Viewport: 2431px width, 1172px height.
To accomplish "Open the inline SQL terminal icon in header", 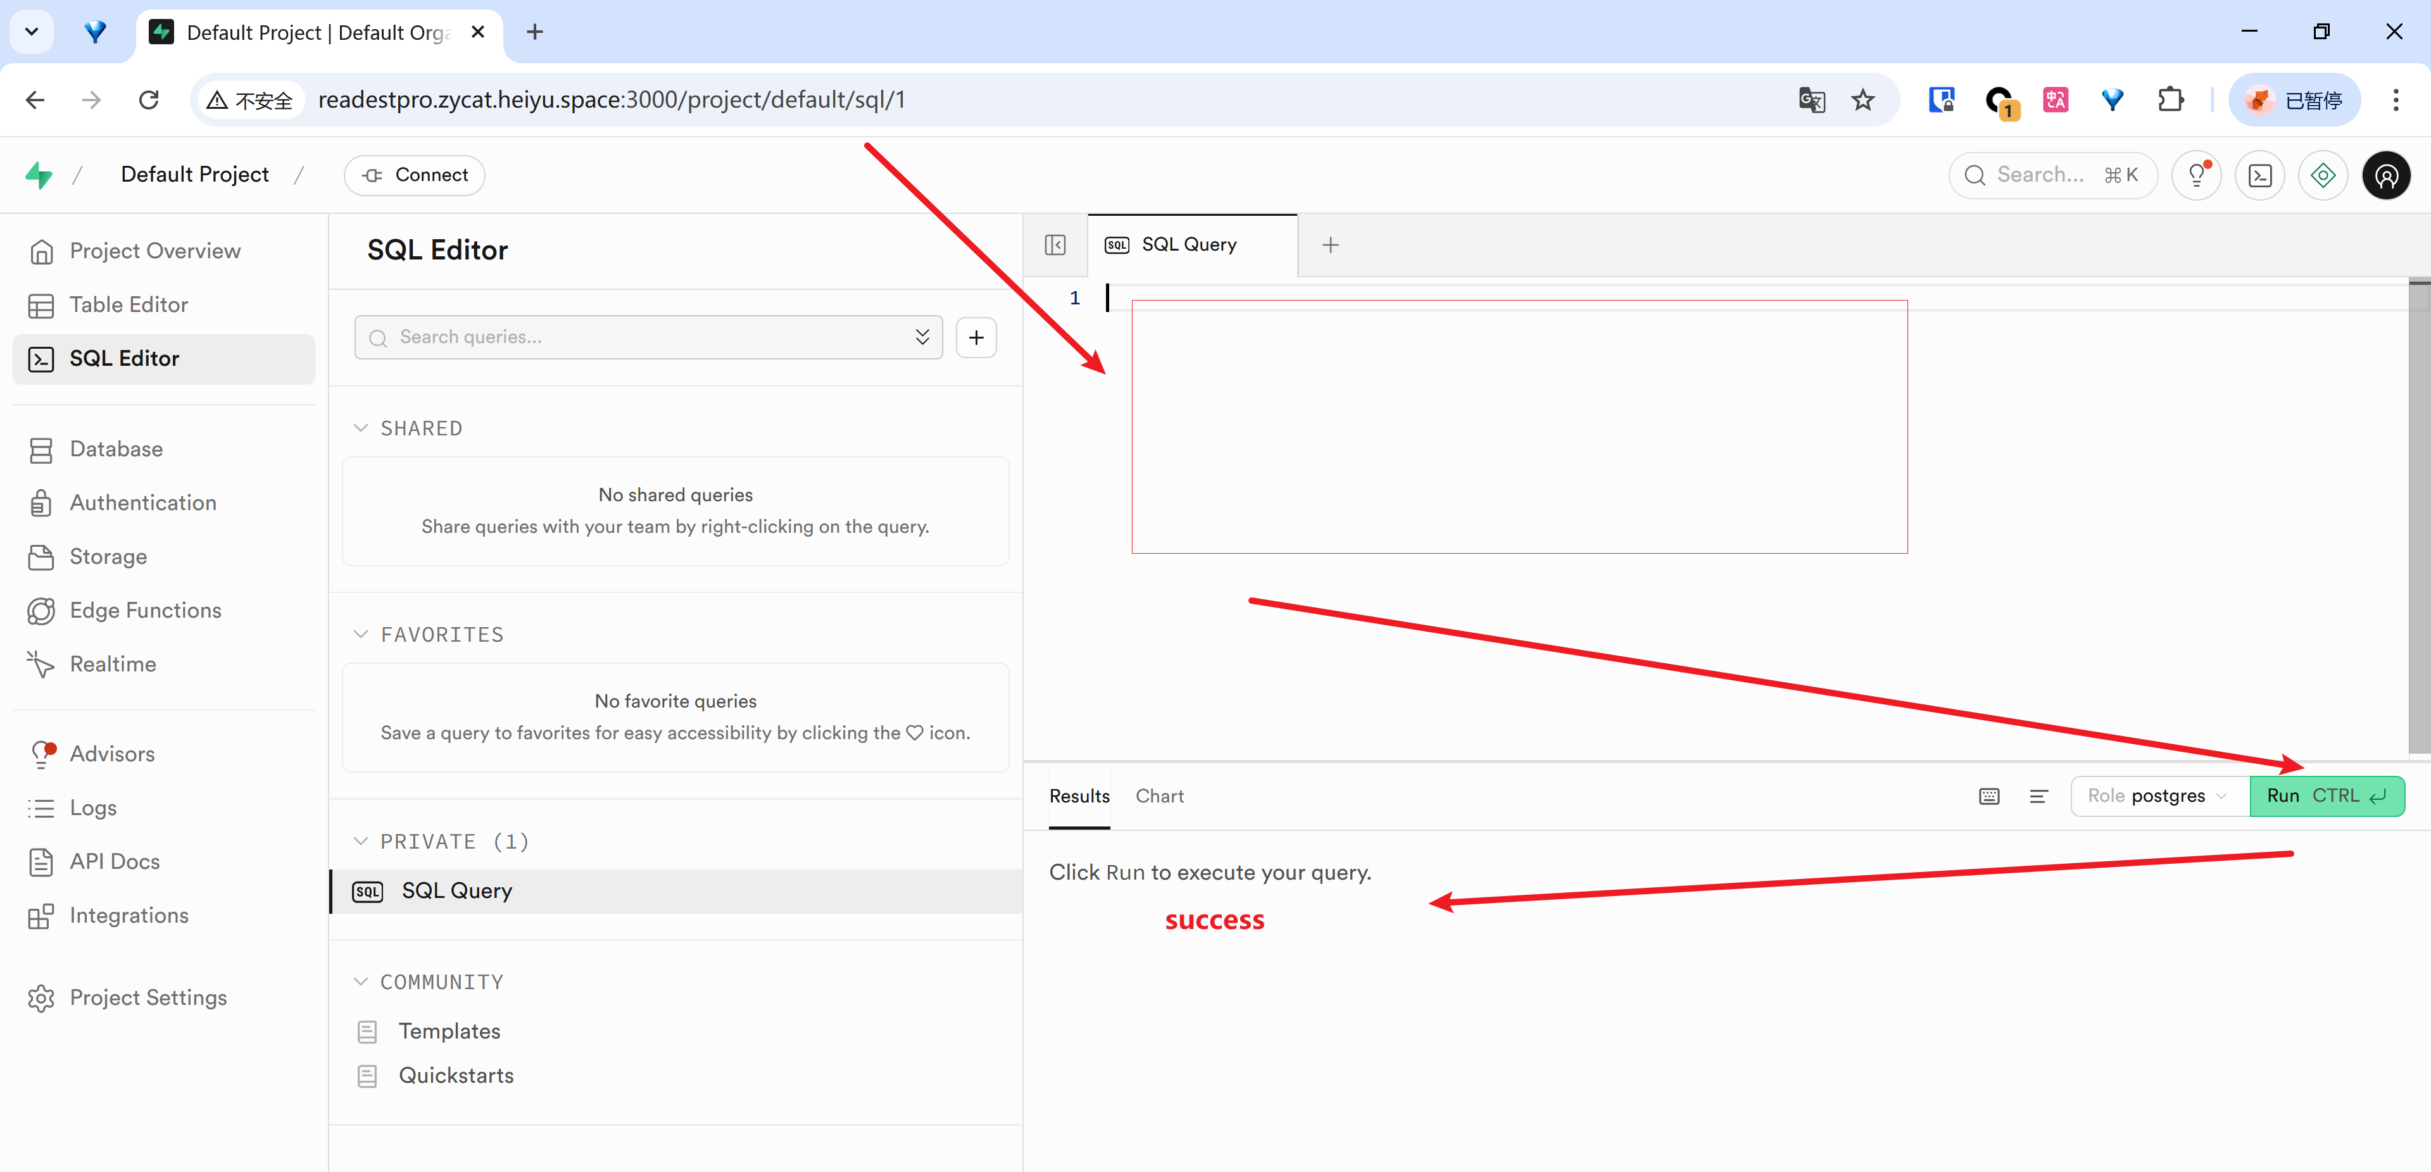I will click(2260, 175).
